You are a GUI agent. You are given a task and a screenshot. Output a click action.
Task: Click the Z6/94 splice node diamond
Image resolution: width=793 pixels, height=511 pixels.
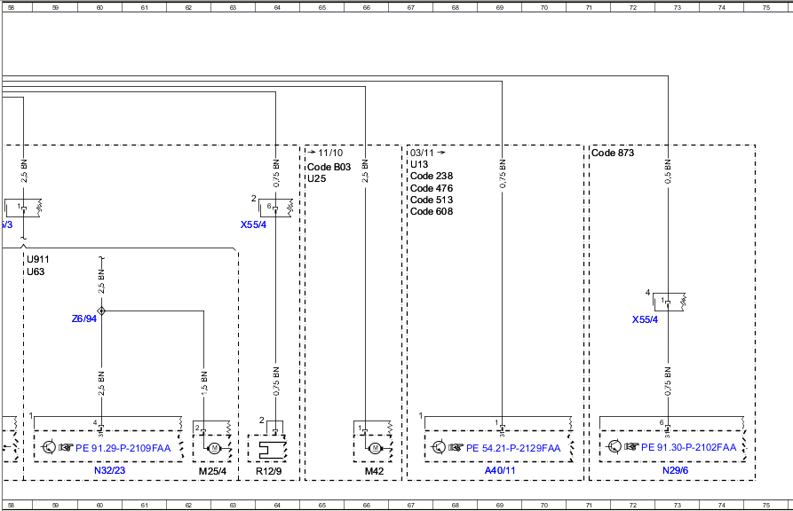tap(101, 311)
